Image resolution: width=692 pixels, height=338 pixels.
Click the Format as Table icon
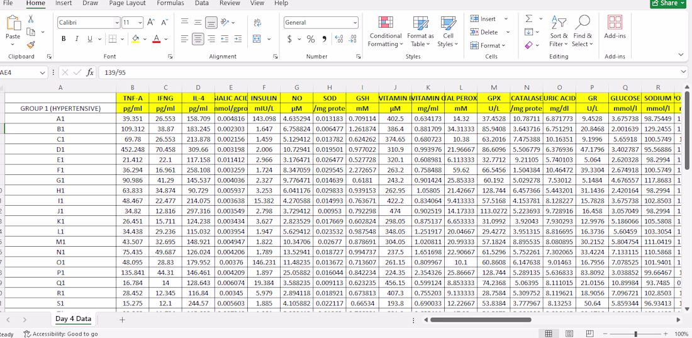[420, 31]
